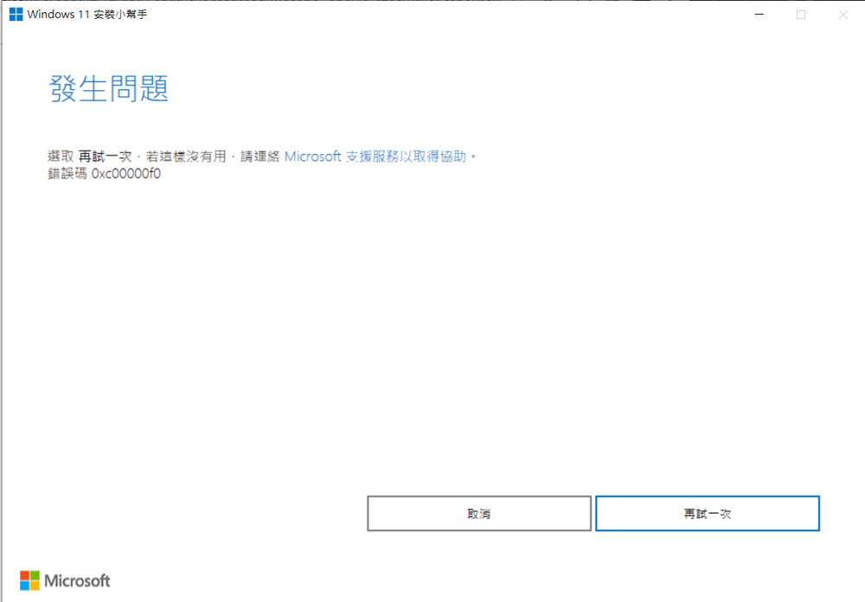865x602 pixels.
Task: Click the word Microsoft in the support link
Action: (312, 156)
